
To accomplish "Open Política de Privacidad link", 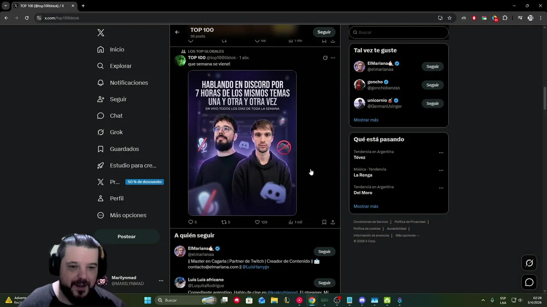I will pos(410,222).
